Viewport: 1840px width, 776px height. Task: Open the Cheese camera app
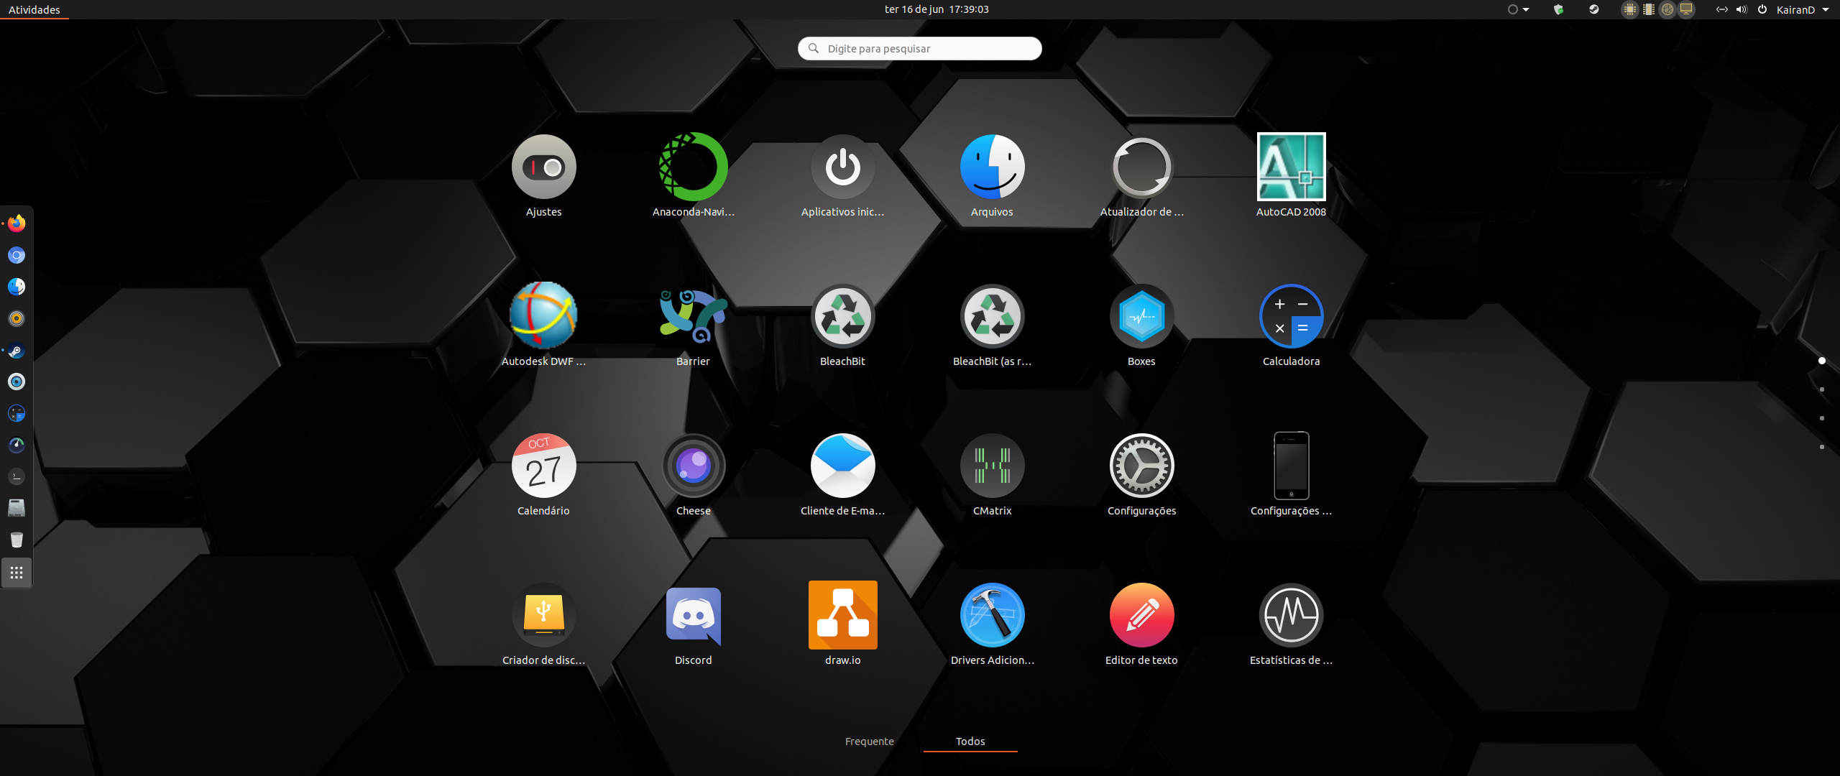coord(693,466)
